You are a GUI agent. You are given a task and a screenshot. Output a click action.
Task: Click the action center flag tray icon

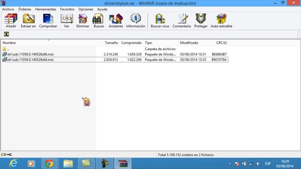click(237, 164)
